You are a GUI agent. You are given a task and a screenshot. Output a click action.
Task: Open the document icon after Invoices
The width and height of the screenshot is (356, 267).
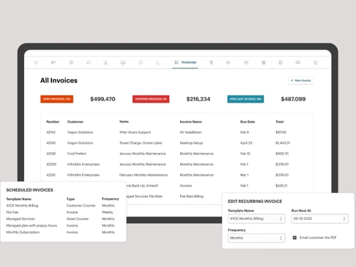point(211,63)
